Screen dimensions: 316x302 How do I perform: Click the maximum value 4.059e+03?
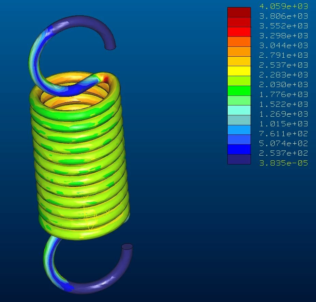284,6
